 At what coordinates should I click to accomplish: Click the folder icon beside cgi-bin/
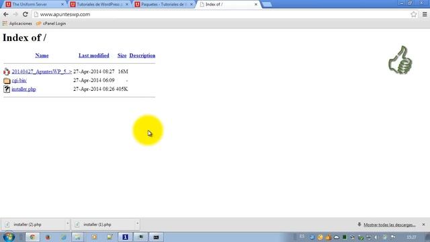pos(7,81)
